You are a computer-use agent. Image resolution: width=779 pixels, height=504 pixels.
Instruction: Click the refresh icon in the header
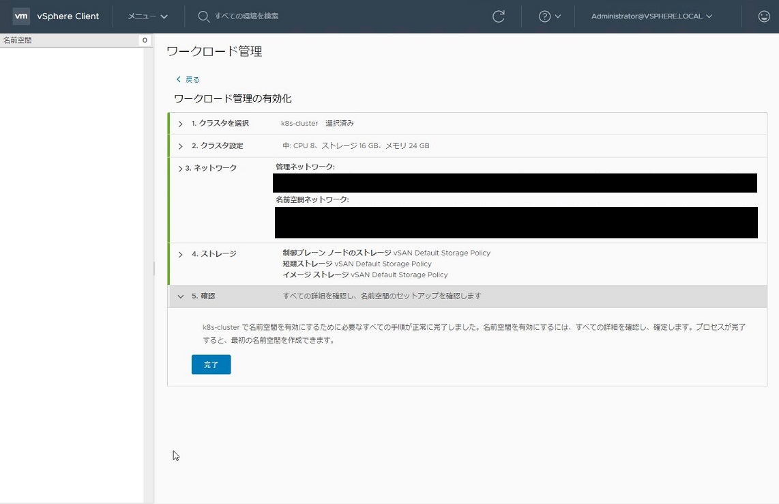499,16
